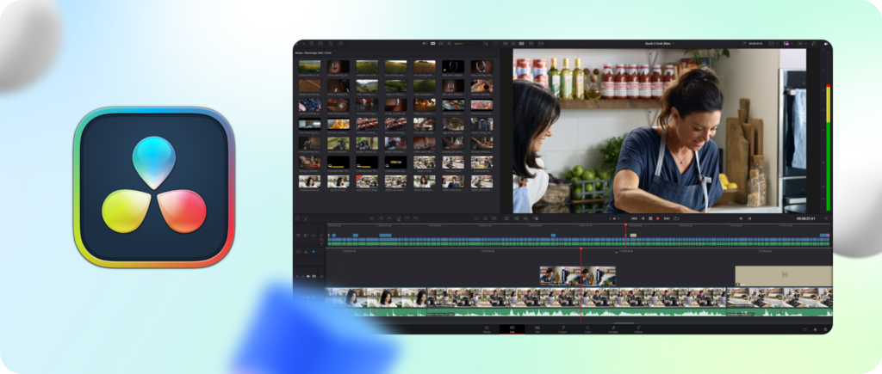882x374 pixels.
Task: Switch to the Cut page tab
Action: coord(512,329)
